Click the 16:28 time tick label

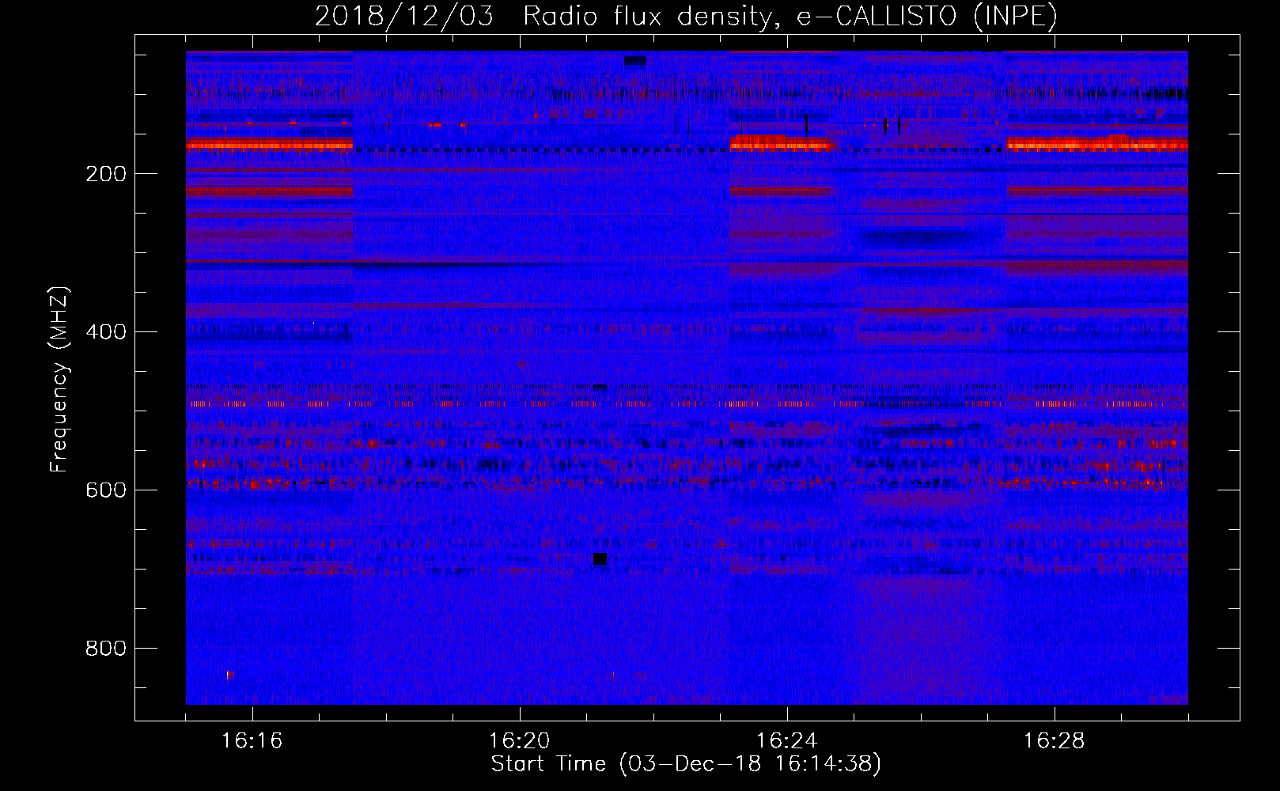click(x=1055, y=741)
